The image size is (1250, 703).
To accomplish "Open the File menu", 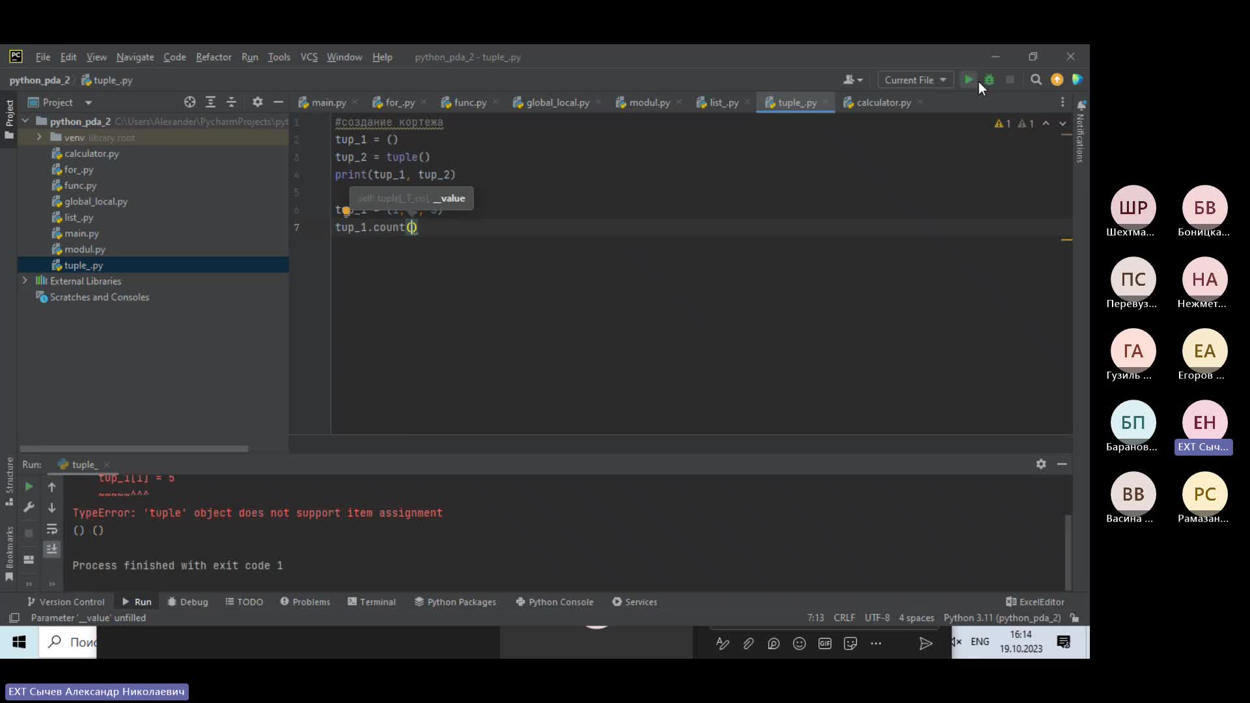I will [x=43, y=57].
